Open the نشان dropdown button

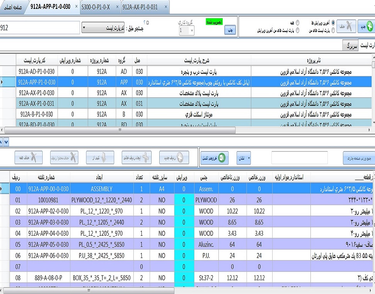click(244, 158)
